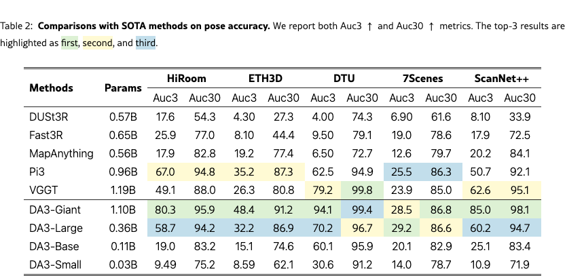Click the 7Scenes dataset header
Screen dimensions: 565x276
[405, 79]
